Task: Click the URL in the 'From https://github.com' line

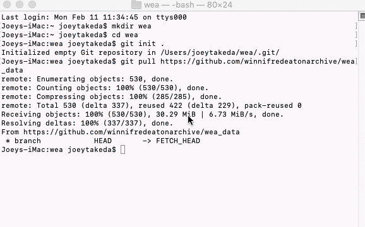Action: (131, 132)
